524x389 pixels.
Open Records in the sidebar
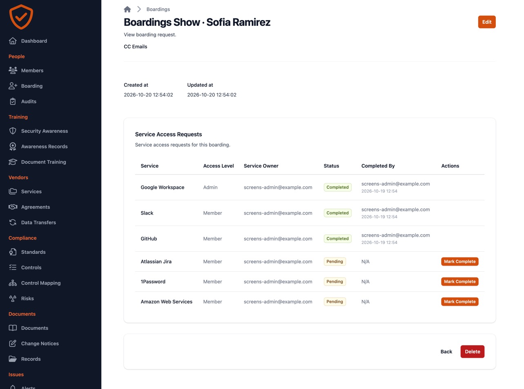(31, 359)
